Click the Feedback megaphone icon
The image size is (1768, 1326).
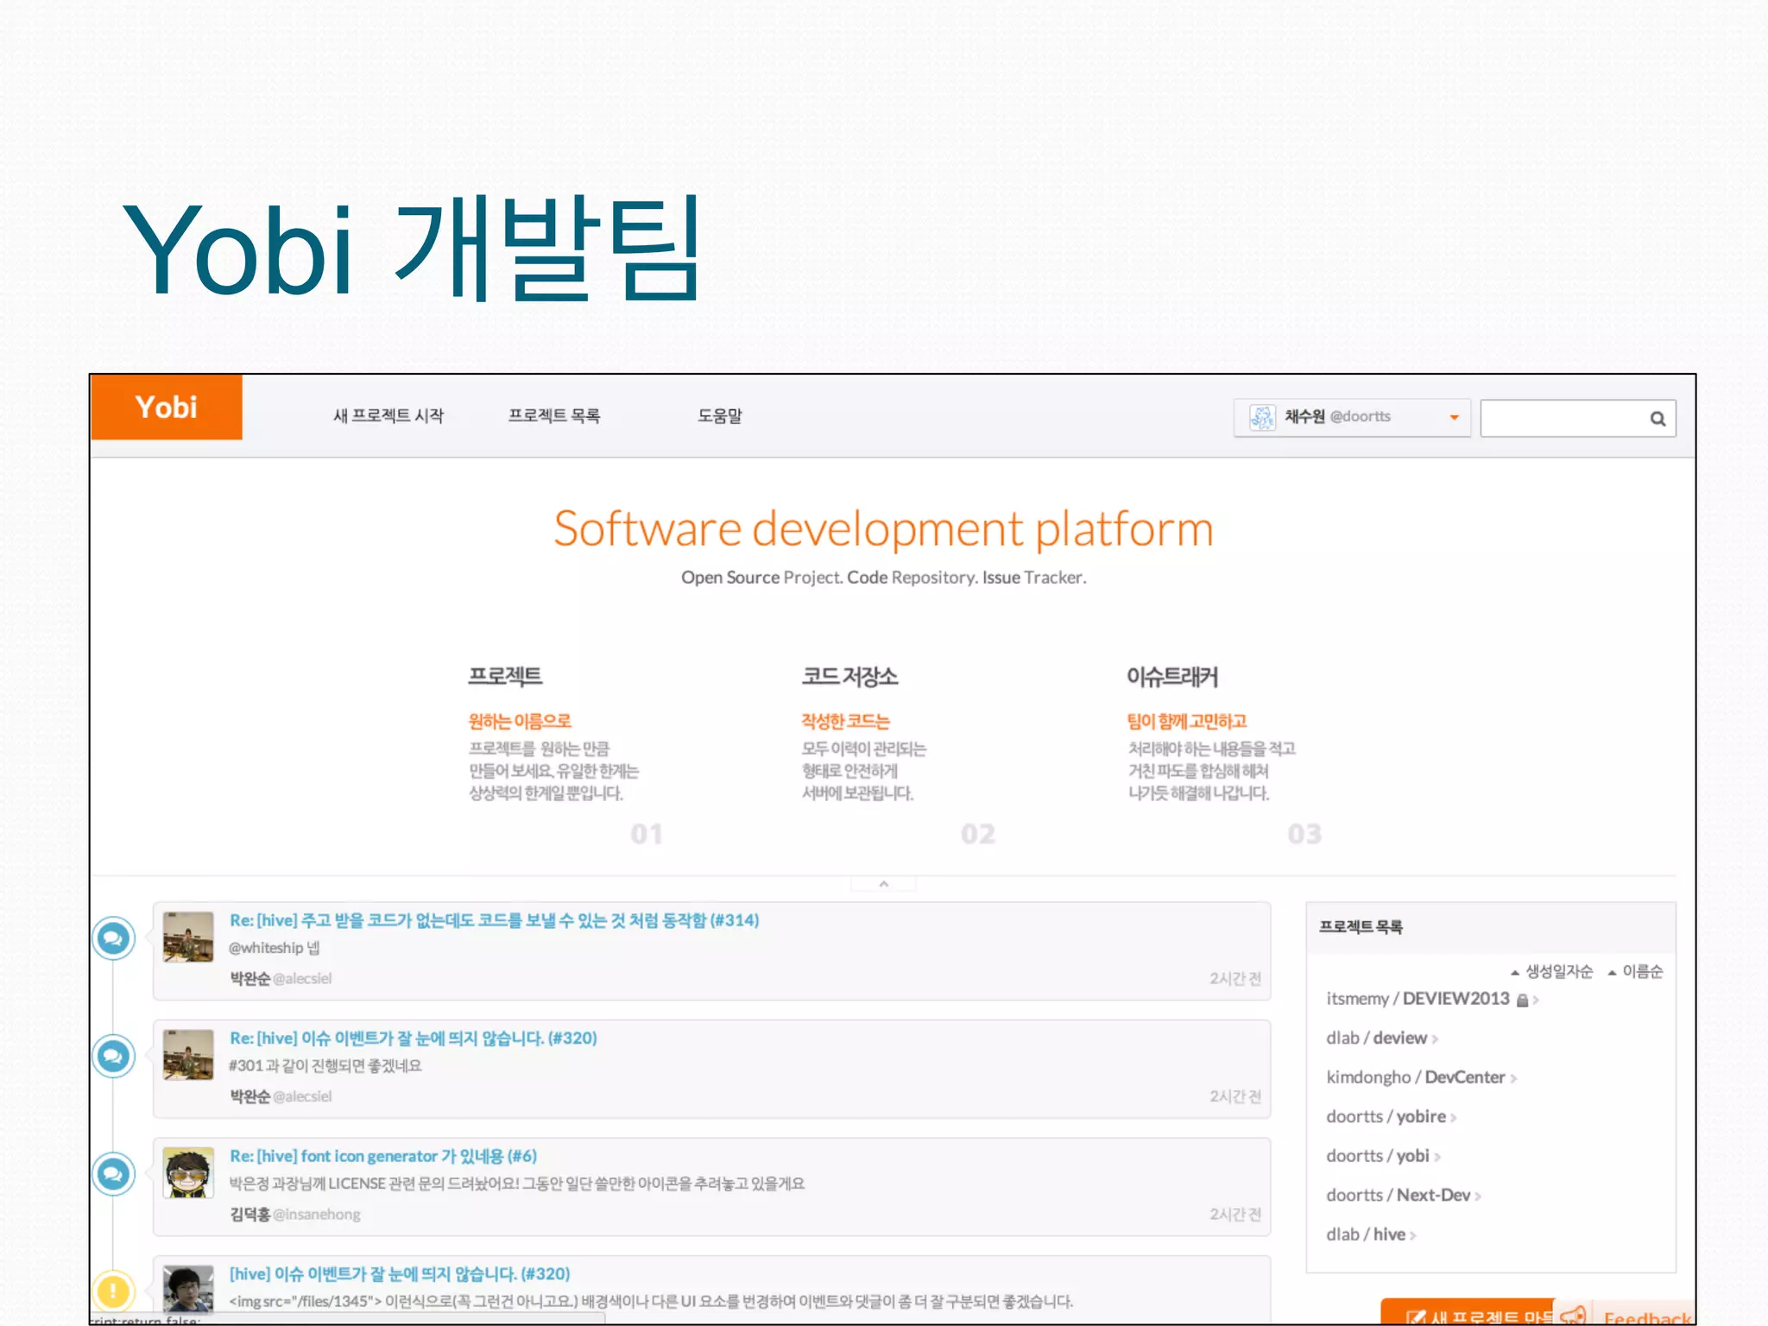click(x=1573, y=1316)
